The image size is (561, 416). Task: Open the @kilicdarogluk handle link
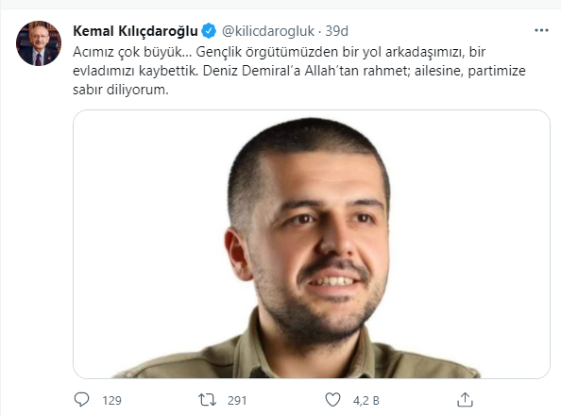click(x=268, y=31)
